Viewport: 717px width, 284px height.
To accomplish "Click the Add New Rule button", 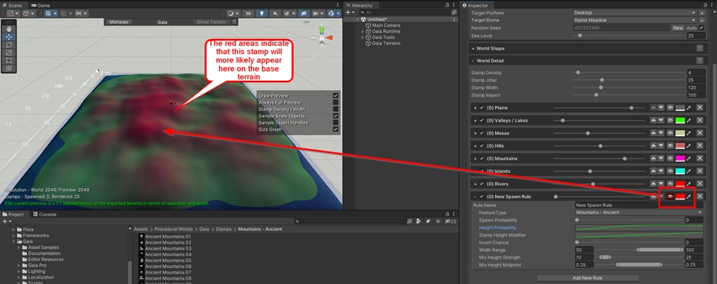I will (x=587, y=278).
